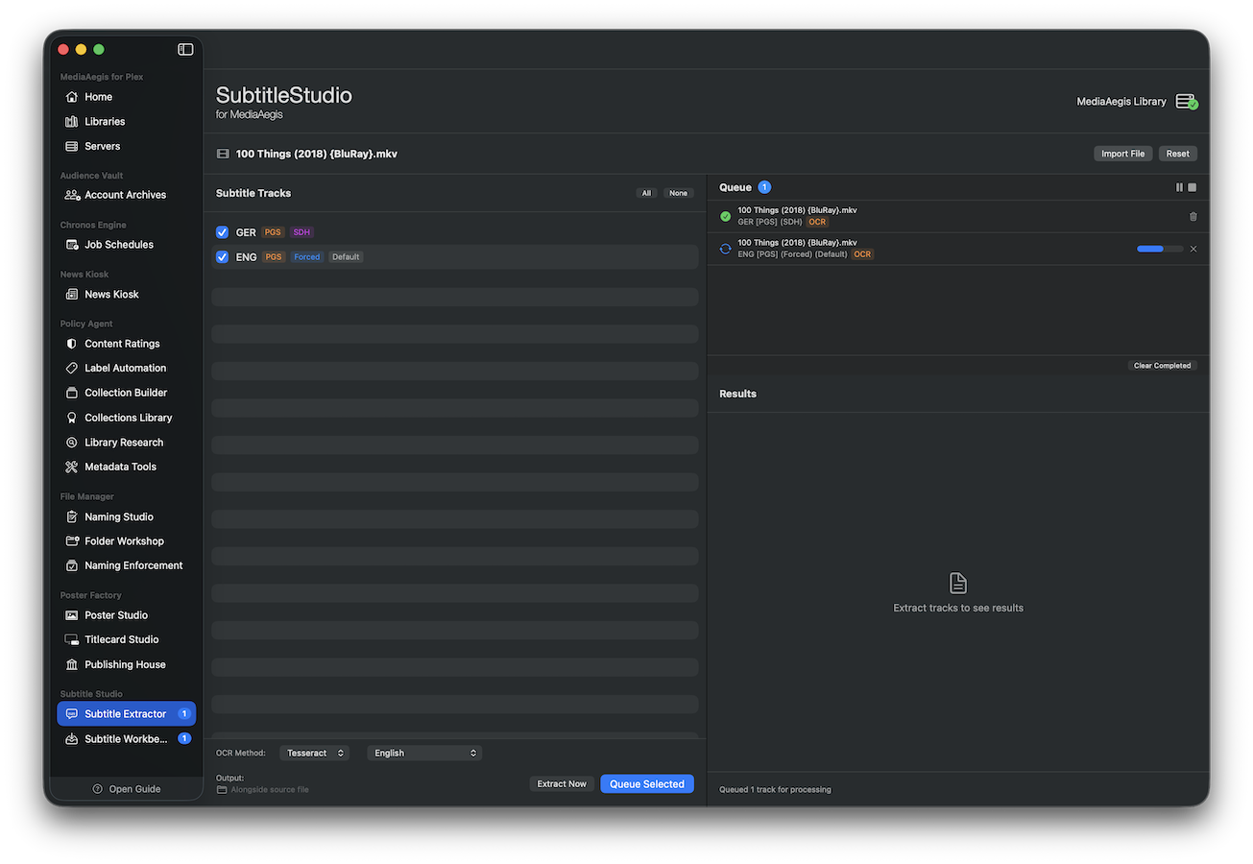Click the Account Archives icon
The image size is (1253, 864).
click(72, 195)
